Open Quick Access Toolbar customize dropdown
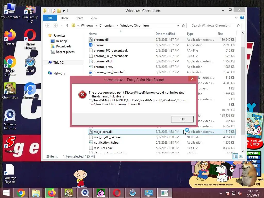 [x=64, y=11]
